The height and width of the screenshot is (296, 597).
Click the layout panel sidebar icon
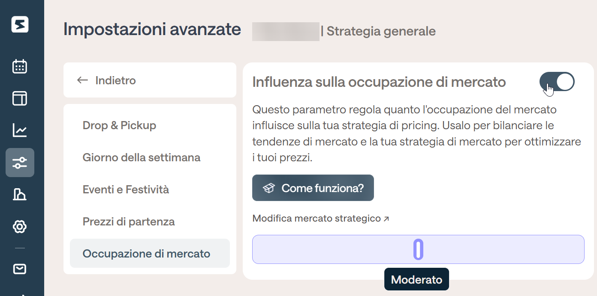click(x=20, y=98)
